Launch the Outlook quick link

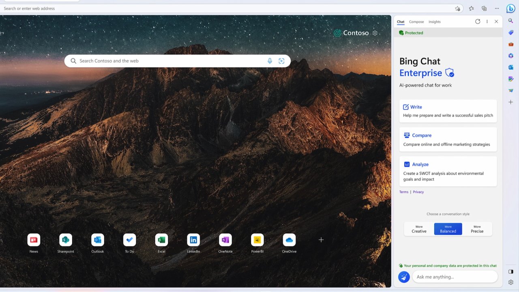point(97,240)
